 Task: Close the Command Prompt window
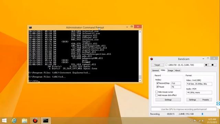(138, 27)
